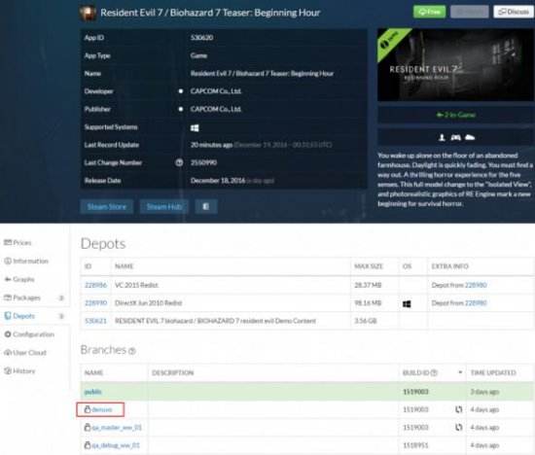
Task: Select the Depots sidebar item
Action: click(x=33, y=316)
